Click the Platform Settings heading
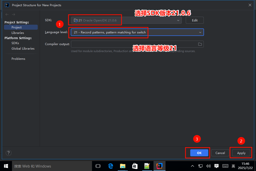This screenshot has height=171, width=256. [18, 38]
